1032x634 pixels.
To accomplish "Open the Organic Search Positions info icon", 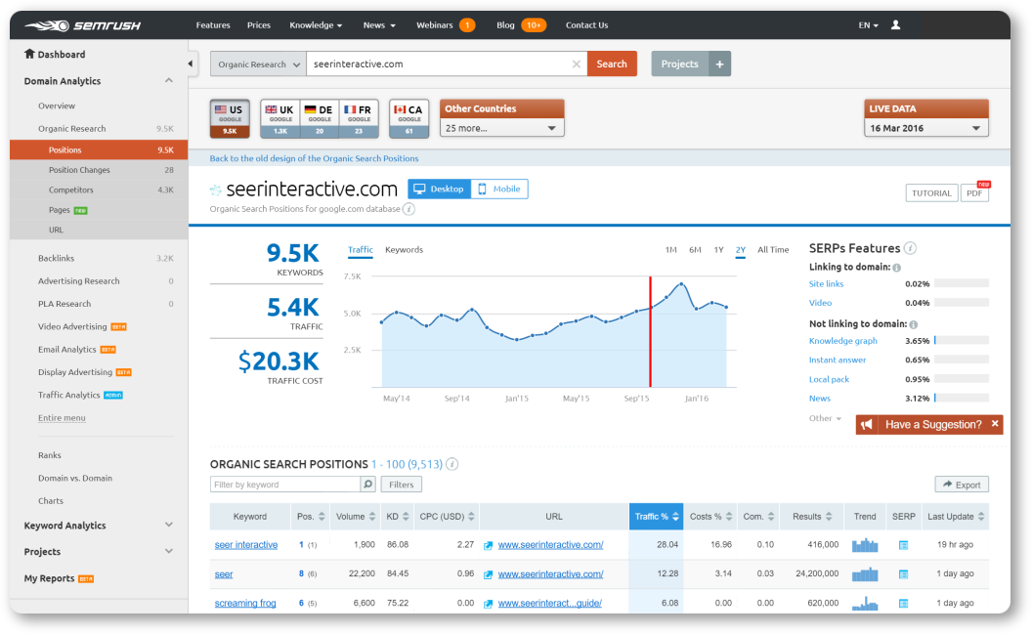I will click(x=452, y=464).
